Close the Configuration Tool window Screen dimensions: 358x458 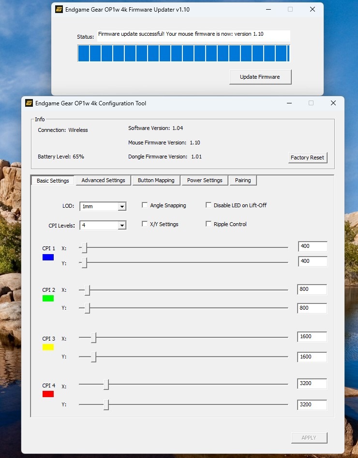[333, 103]
